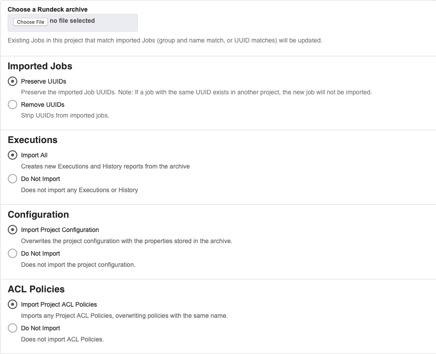Screen dimensions: 436x354
Task: Choose Do Not Import radio under Executions
Action: [13, 179]
